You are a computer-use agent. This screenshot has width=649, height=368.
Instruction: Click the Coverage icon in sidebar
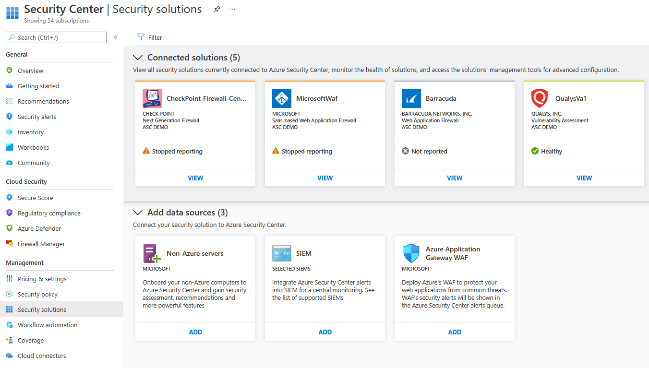(9, 340)
